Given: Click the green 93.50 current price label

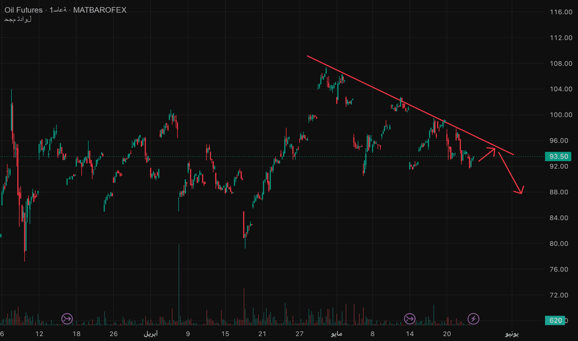Looking at the screenshot, I should [x=558, y=156].
